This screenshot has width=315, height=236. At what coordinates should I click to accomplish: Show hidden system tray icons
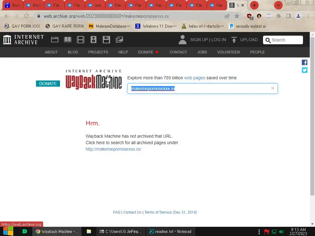pos(259,232)
